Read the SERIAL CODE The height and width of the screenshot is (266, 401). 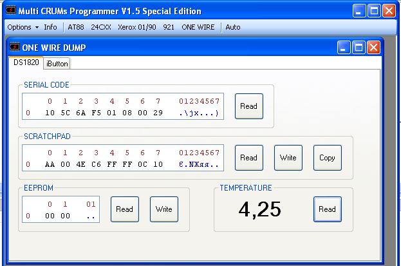point(248,106)
